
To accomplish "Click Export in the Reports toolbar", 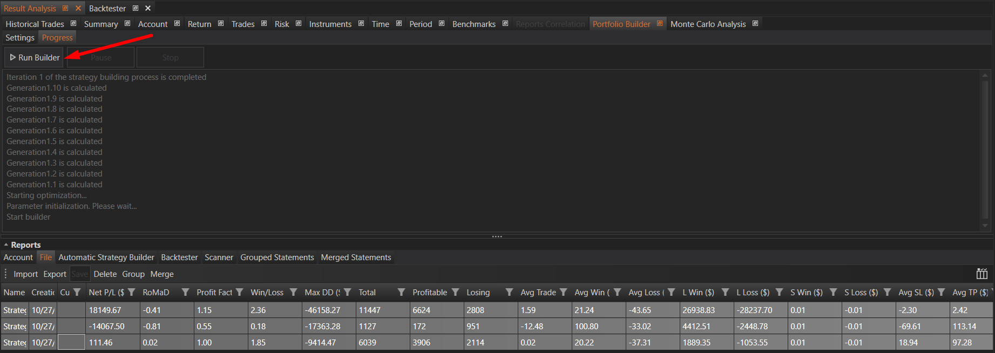I will (55, 274).
